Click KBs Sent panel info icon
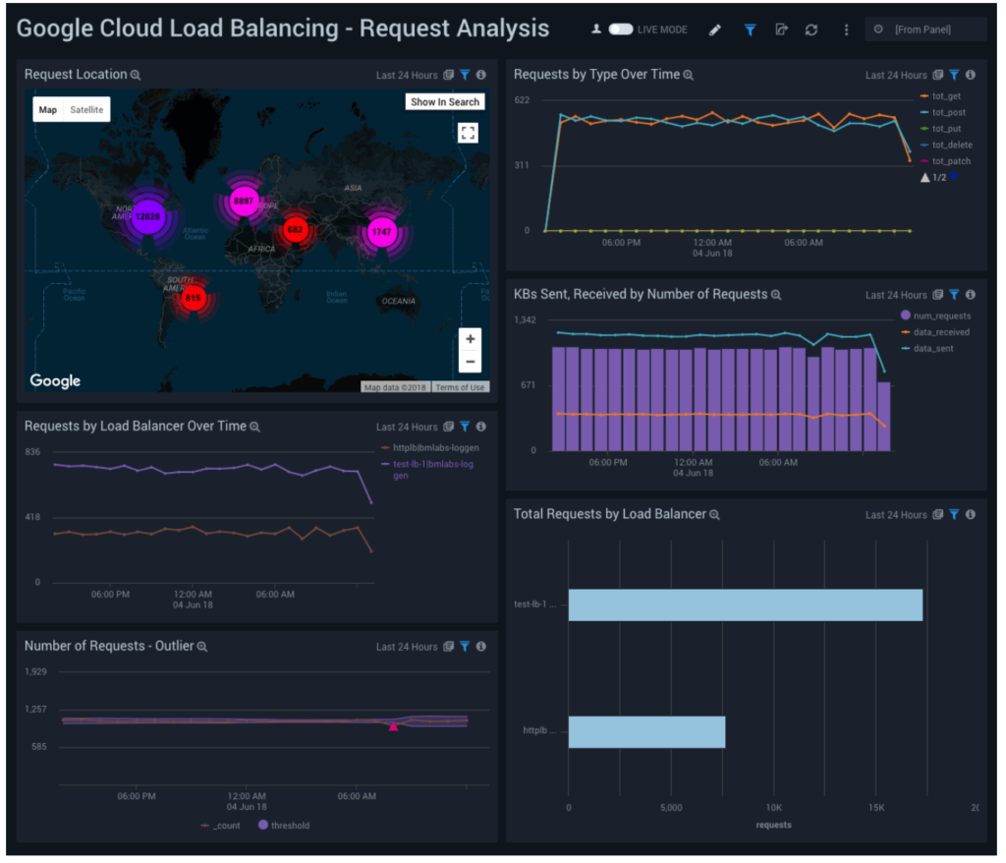This screenshot has width=1006, height=863. pyautogui.click(x=971, y=294)
